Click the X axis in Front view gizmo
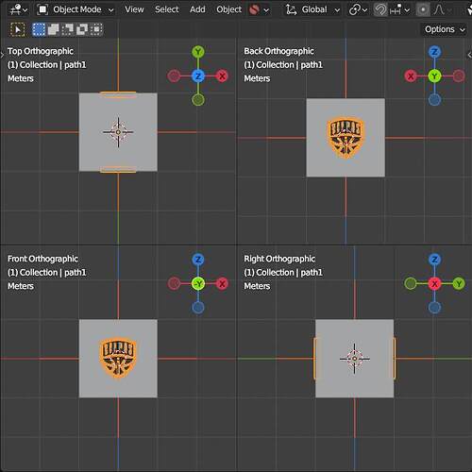Screen dimensions: 472x472 click(222, 283)
